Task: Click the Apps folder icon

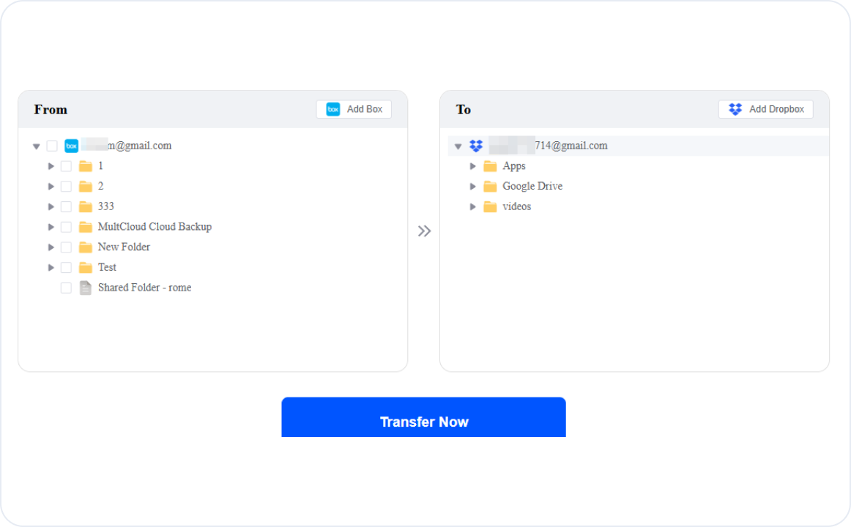Action: [x=490, y=166]
